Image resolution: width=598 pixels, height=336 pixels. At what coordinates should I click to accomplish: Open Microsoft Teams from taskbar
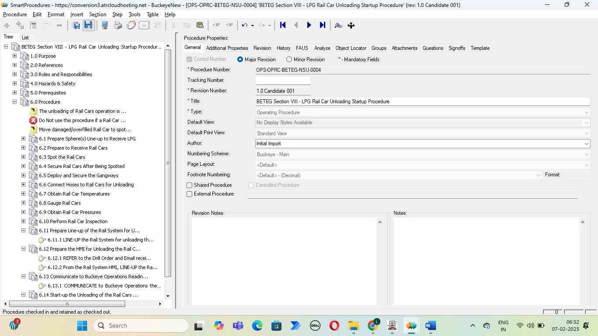(x=238, y=325)
